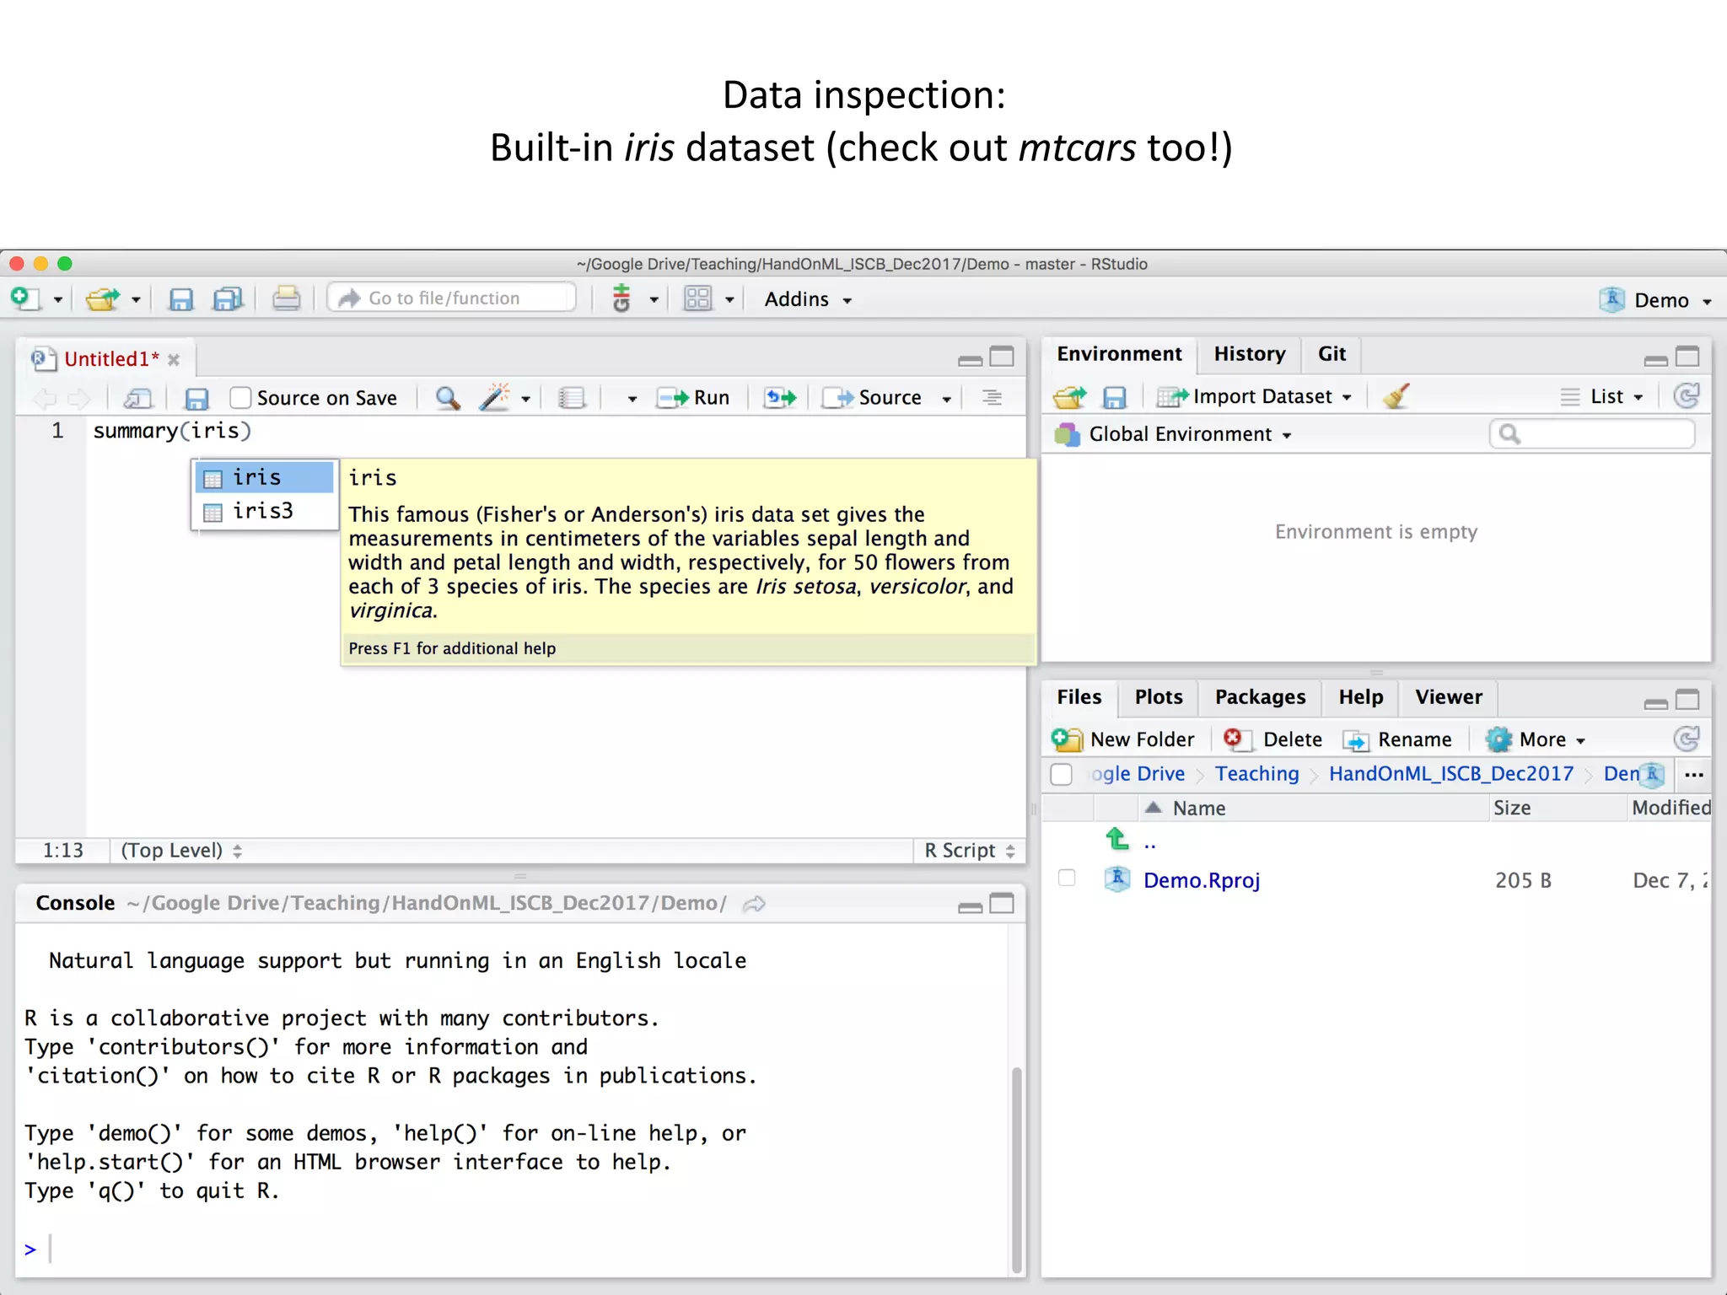Check the select-all box in Files pane
The height and width of the screenshot is (1295, 1727).
tap(1061, 774)
